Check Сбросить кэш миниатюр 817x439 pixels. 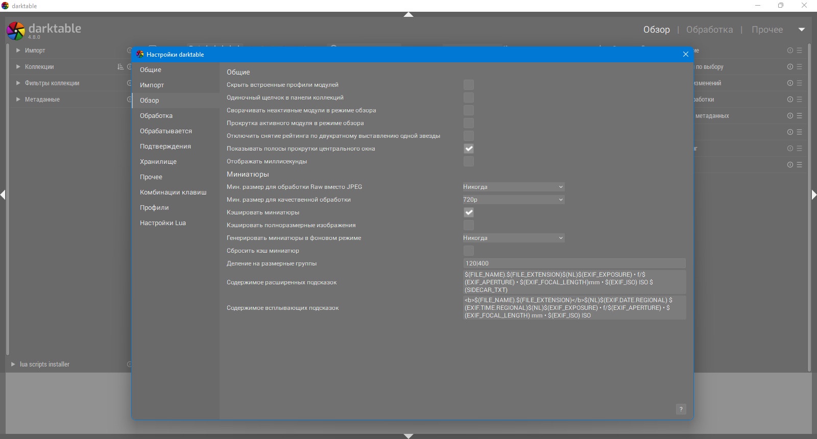tap(469, 251)
